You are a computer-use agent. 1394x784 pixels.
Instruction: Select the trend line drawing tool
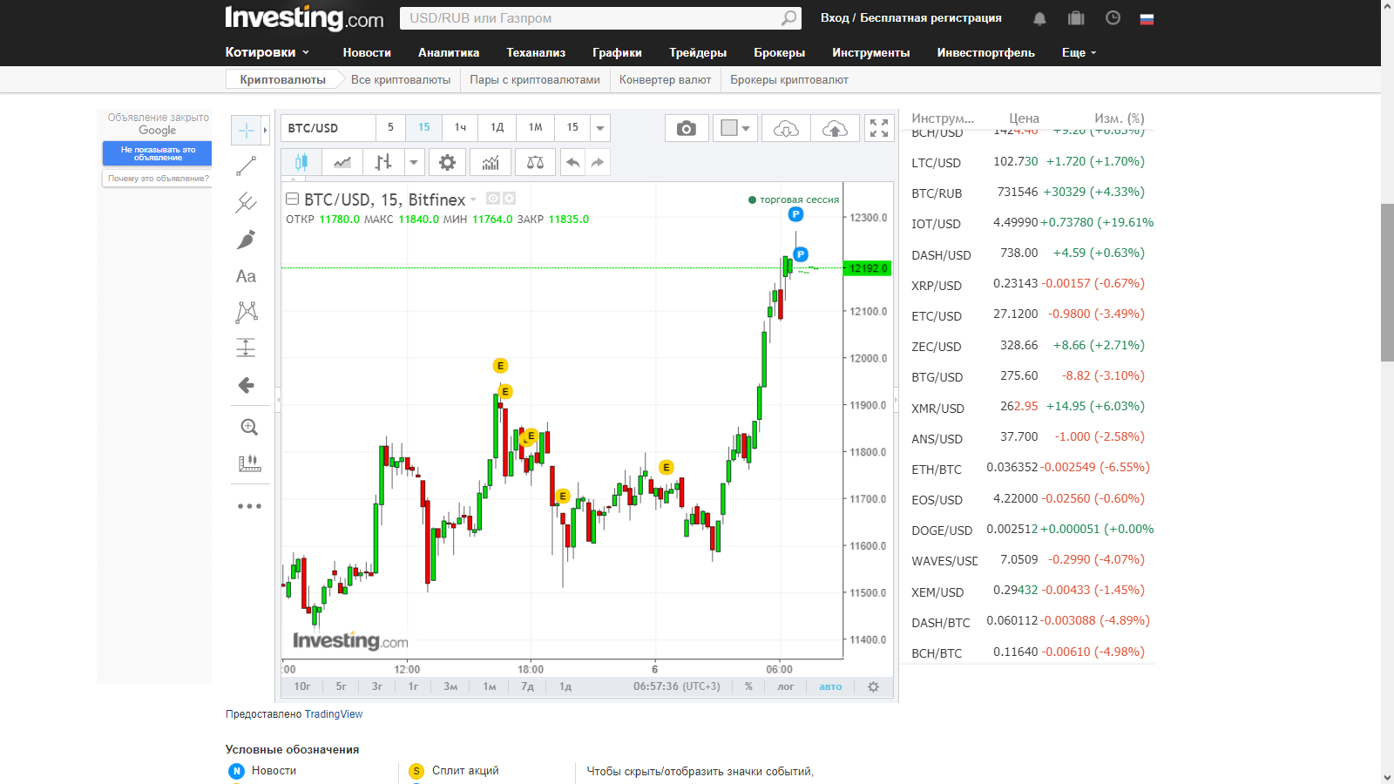[x=247, y=166]
